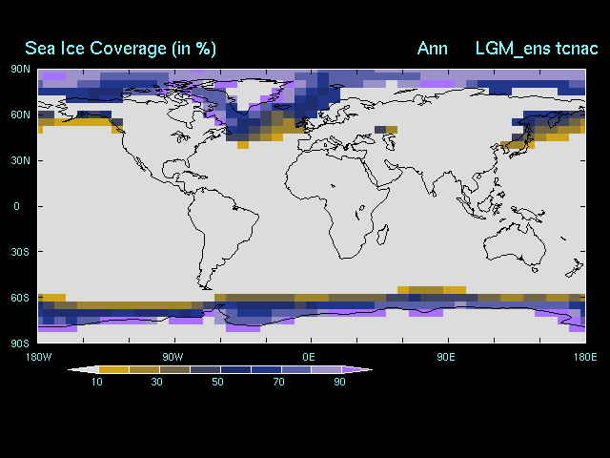Click the gray below-10% colorbar arrow
610x458 pixels.
[x=83, y=369]
